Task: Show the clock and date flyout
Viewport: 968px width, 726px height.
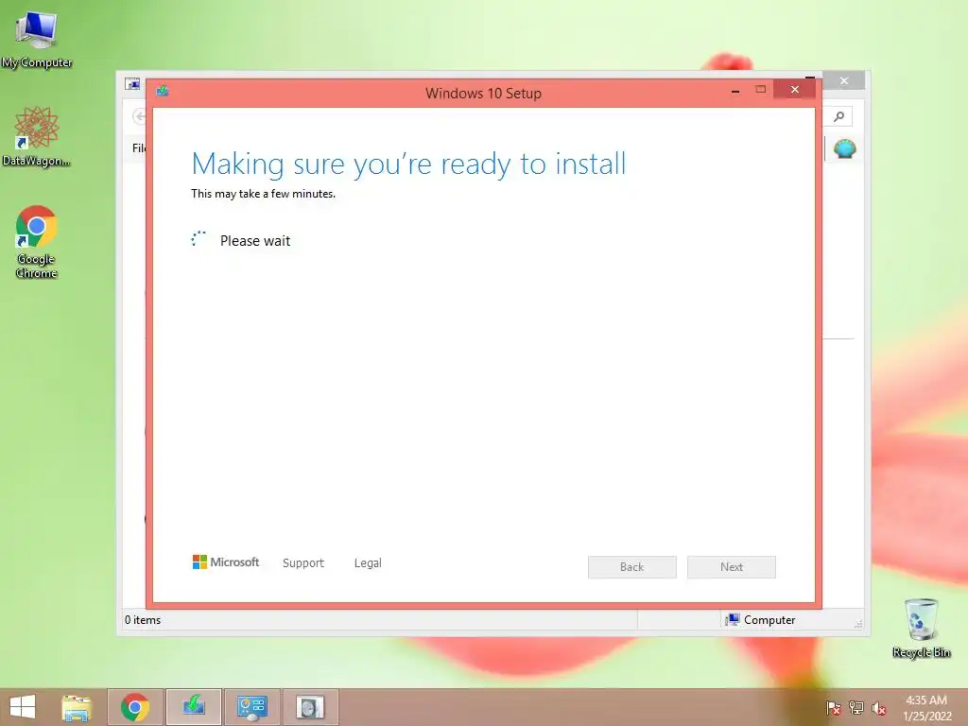Action: (x=926, y=708)
